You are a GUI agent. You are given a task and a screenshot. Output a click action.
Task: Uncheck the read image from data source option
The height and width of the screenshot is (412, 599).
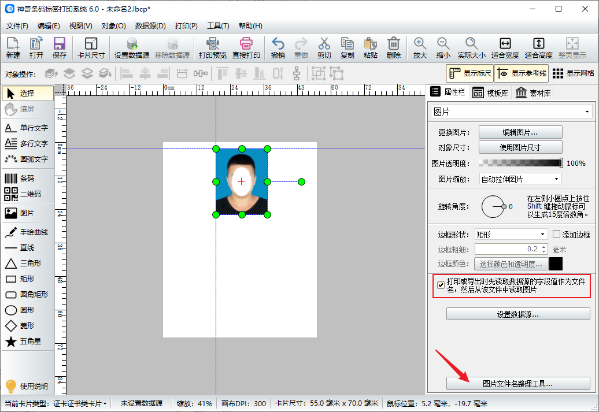pos(441,285)
